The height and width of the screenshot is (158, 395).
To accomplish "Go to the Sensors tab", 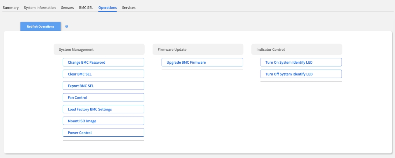I will coord(67,8).
